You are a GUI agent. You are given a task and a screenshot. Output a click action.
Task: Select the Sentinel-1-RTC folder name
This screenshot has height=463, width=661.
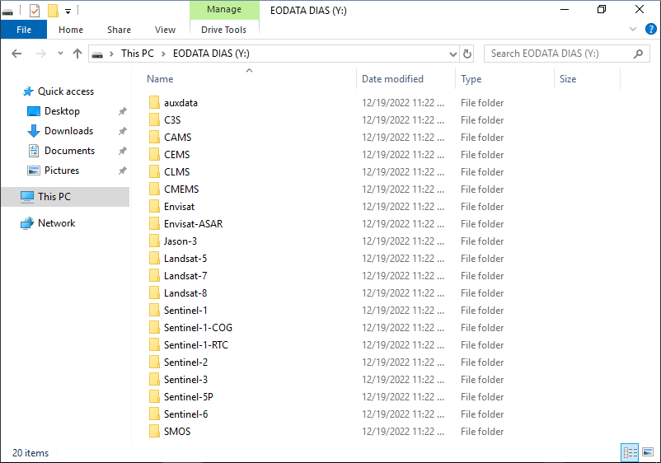pyautogui.click(x=196, y=344)
